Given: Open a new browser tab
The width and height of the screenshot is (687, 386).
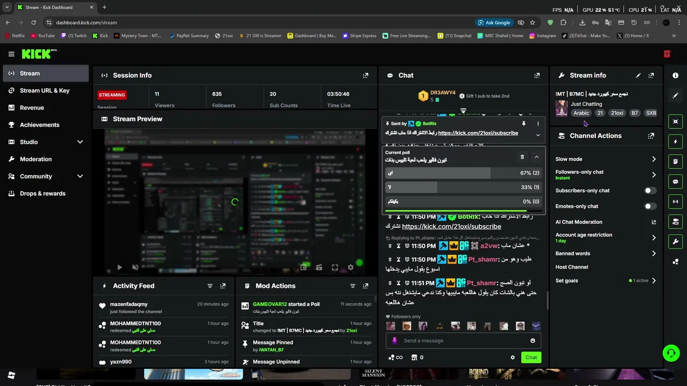Looking at the screenshot, I should point(104,8).
